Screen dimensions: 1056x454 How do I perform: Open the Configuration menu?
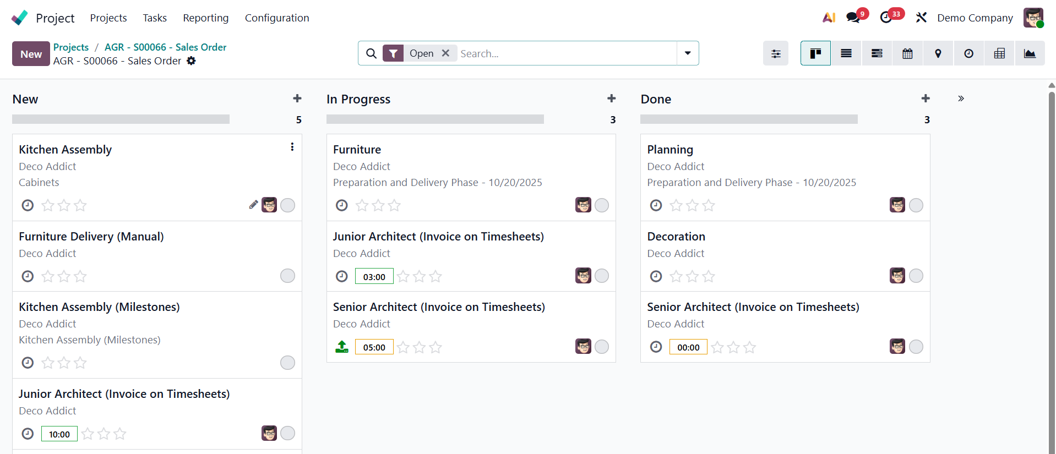(x=277, y=18)
